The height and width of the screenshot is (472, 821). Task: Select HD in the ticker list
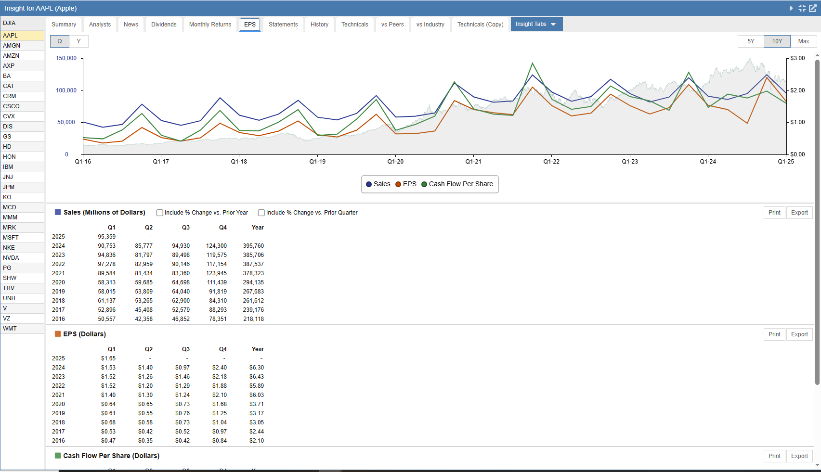[x=22, y=147]
